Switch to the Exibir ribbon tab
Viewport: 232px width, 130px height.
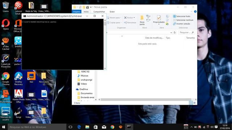(112, 12)
